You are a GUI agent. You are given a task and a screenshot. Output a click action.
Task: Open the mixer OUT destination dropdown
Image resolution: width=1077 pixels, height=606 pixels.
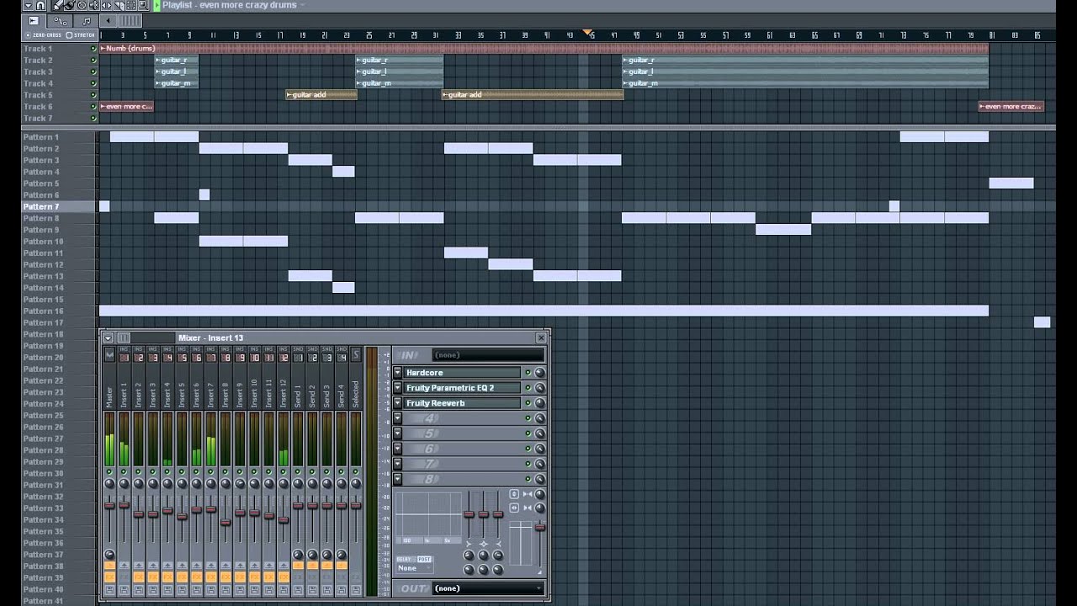[488, 588]
